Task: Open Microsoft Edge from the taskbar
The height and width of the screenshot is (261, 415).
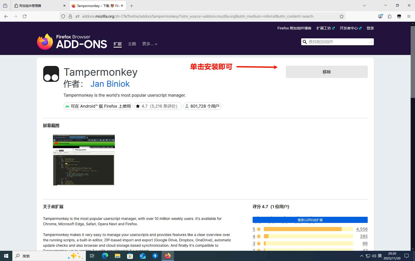Action: pos(105,256)
